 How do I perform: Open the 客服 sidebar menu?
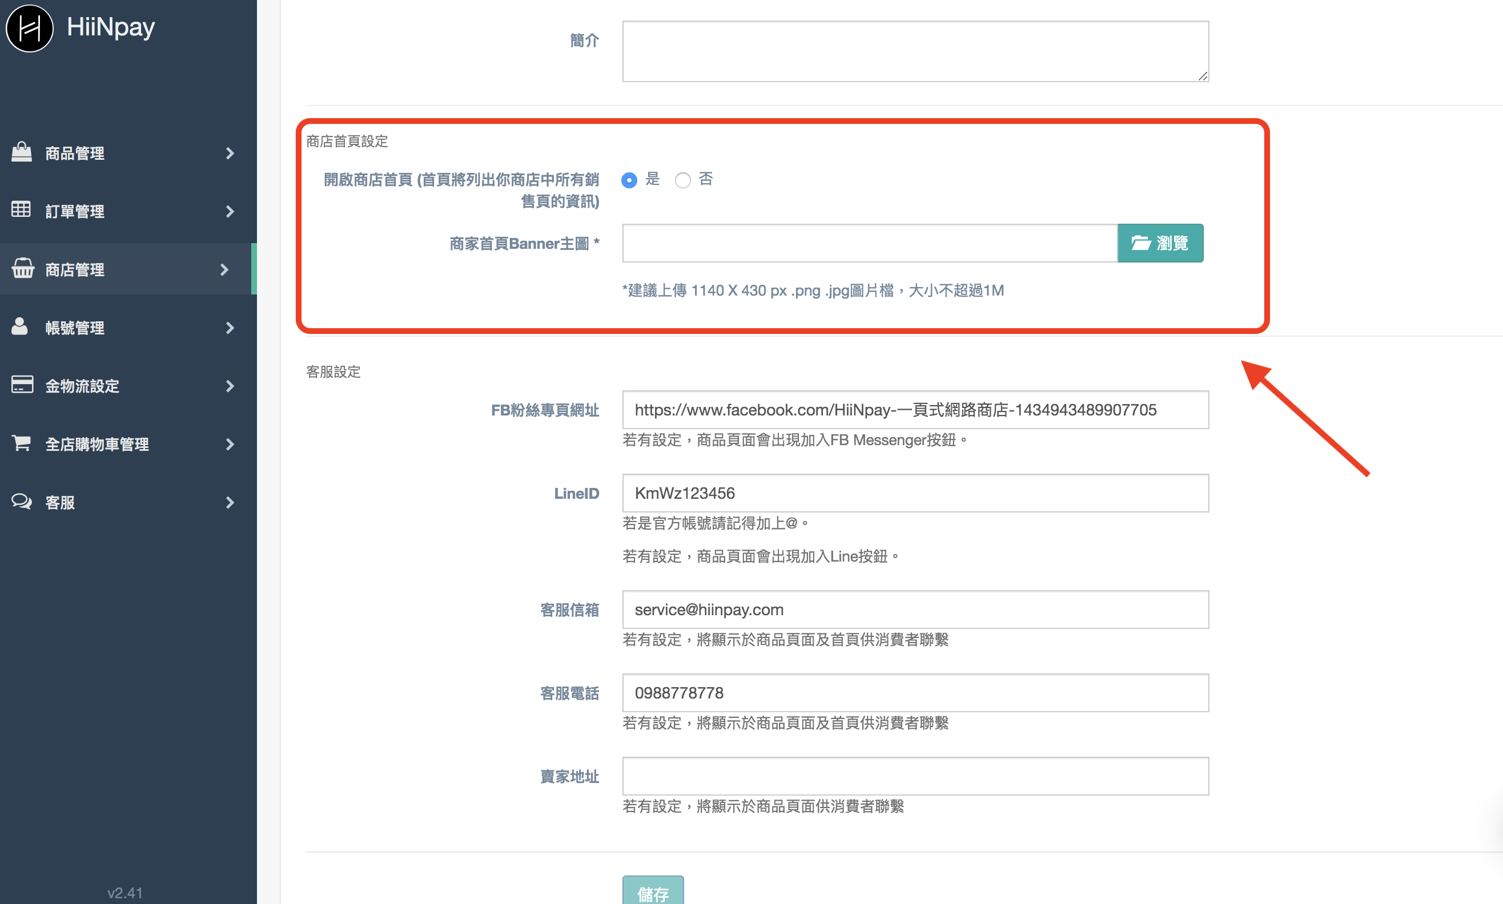(128, 503)
